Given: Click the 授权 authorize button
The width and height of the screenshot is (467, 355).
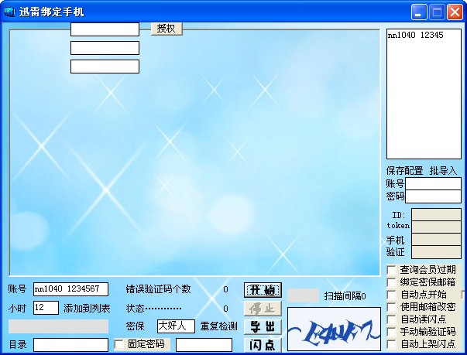Looking at the screenshot, I should click(167, 29).
